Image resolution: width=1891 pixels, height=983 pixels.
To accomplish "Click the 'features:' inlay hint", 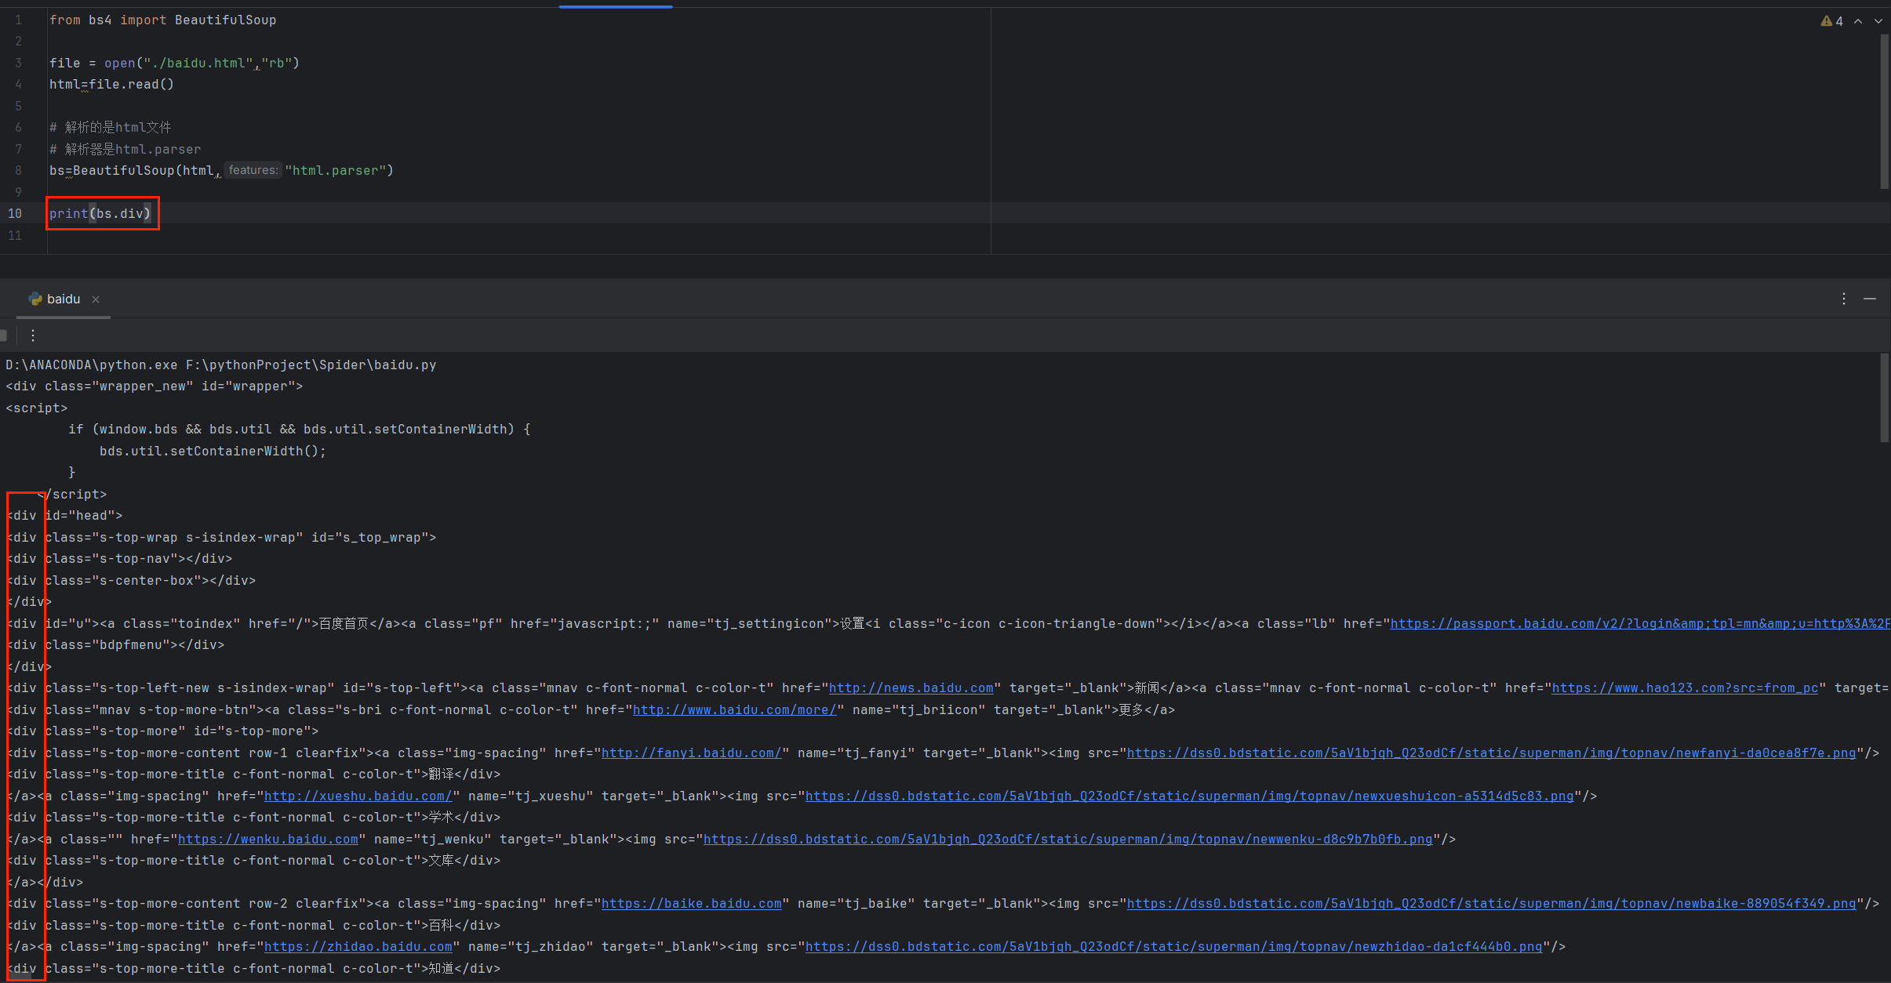I will (x=253, y=170).
